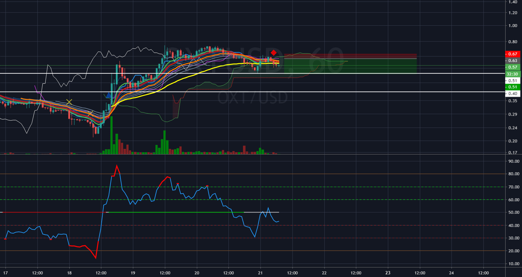Click the 1.20 price axis label
This screenshot has width=522, height=277.
pos(513,13)
